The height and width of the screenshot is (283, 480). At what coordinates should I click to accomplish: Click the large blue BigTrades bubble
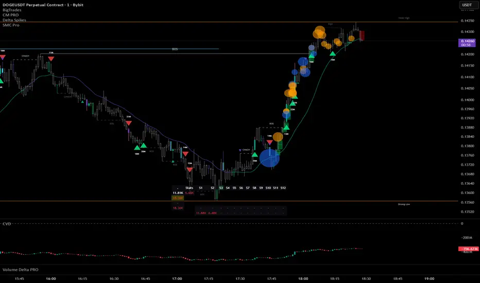[269, 158]
